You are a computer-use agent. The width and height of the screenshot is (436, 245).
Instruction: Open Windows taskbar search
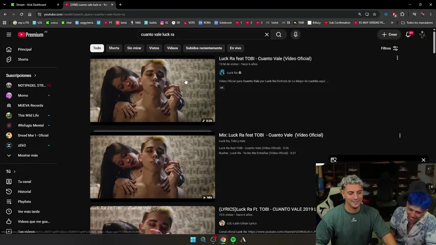(203, 240)
